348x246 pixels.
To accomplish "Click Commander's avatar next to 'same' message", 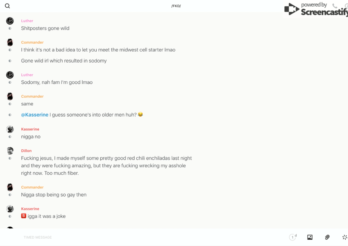I will click(10, 96).
